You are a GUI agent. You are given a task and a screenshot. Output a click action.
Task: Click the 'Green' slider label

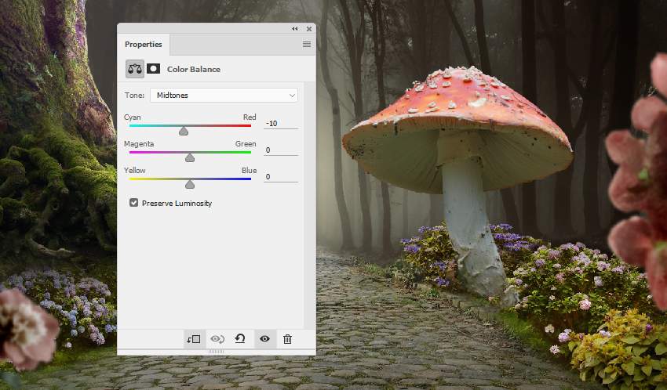click(x=246, y=144)
